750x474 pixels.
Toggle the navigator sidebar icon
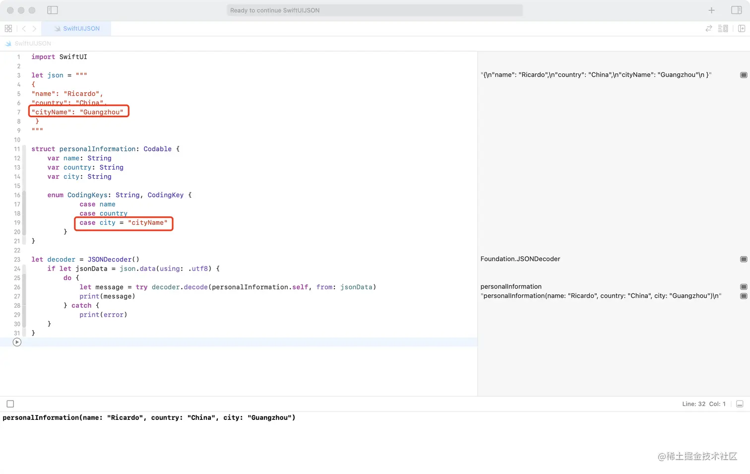coord(53,10)
